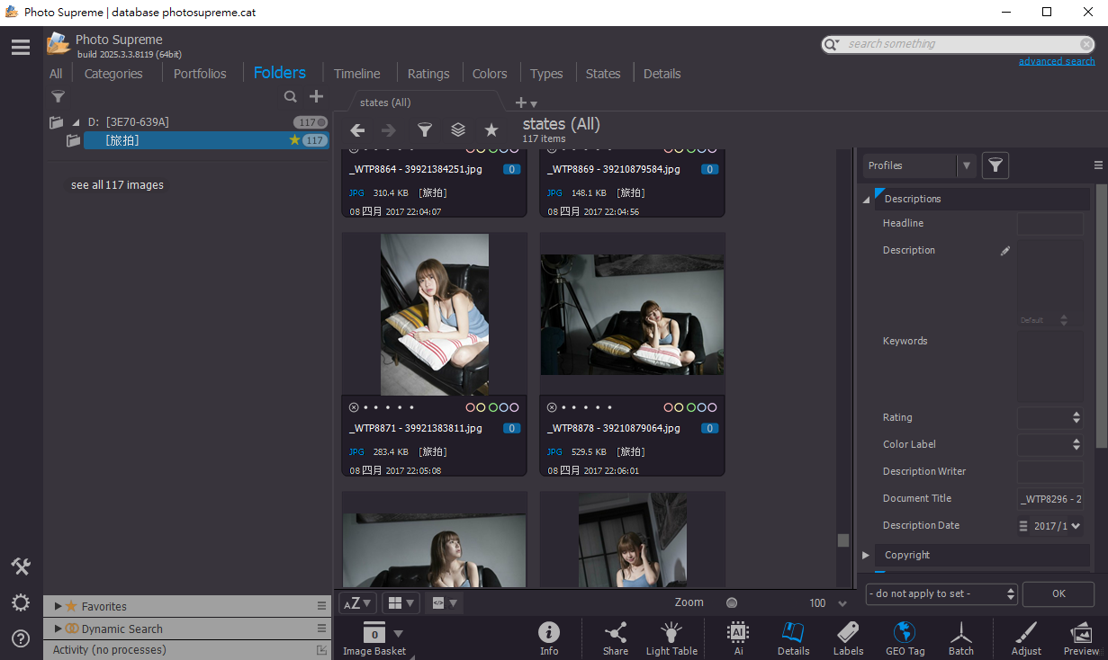Click the Info icon
1108x660 pixels.
coord(549,638)
